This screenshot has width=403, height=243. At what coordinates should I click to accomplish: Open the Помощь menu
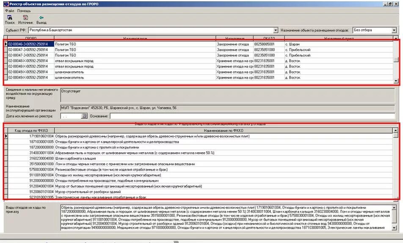[24, 11]
